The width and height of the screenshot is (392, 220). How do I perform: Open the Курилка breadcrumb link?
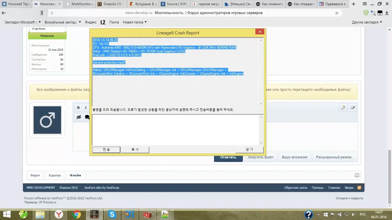pos(55,175)
